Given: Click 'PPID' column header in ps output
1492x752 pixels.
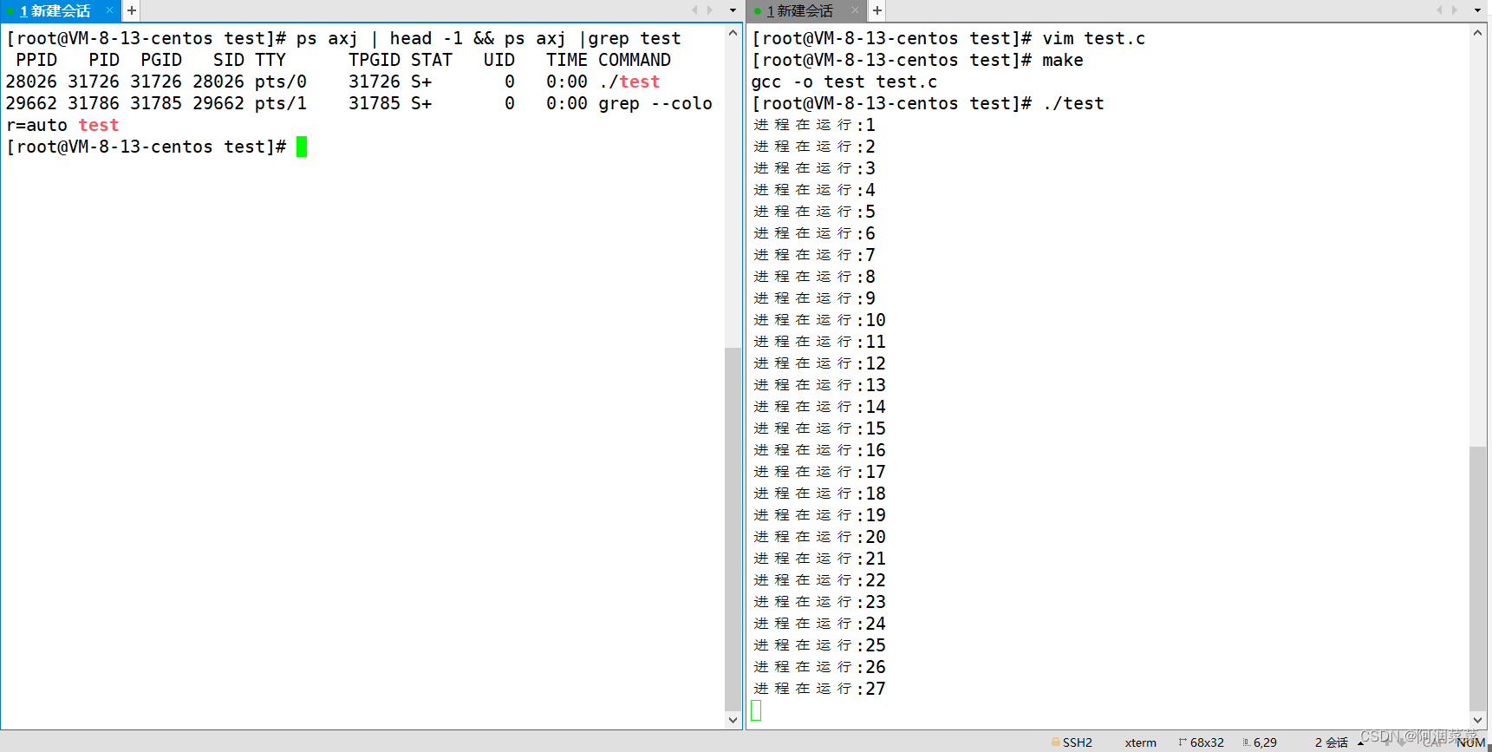Looking at the screenshot, I should (x=36, y=60).
